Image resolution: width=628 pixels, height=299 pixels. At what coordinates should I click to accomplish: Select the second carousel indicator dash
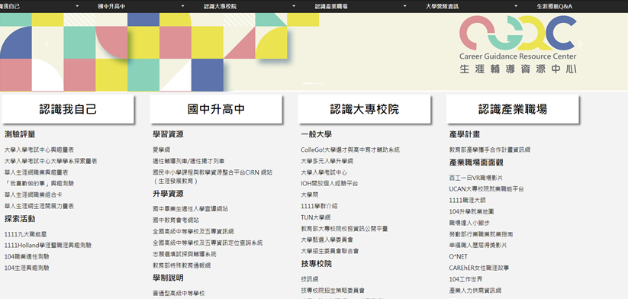(319, 83)
